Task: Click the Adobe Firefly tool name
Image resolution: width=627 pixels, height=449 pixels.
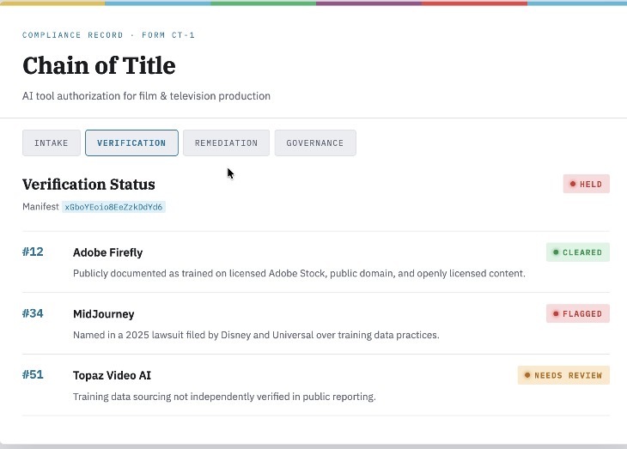Action: 108,252
